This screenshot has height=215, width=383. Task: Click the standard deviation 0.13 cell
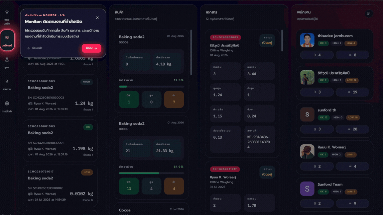tap(225, 139)
